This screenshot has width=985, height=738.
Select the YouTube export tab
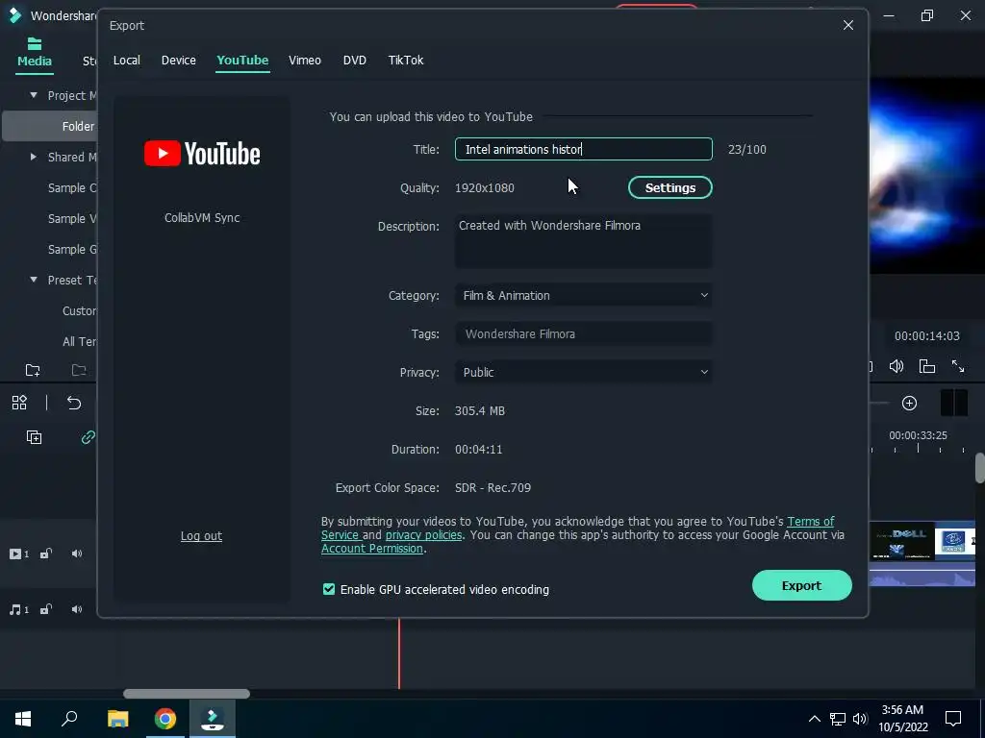point(242,61)
